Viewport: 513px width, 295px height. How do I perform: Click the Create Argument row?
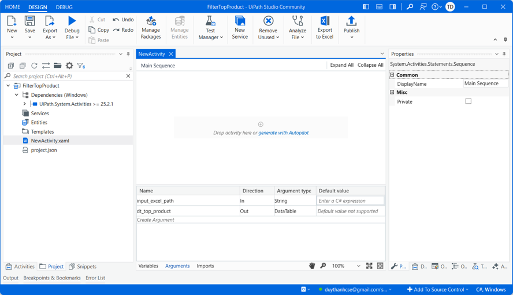pos(261,220)
